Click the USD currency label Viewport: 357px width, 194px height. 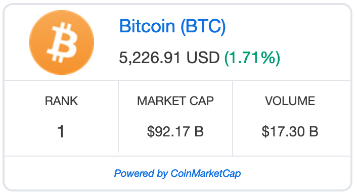203,58
